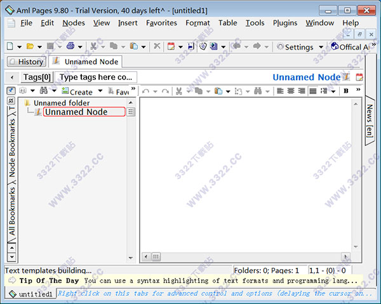Click the binoculars find icon in editor toolbar
Viewport: 381px width, 304px height.
click(x=259, y=91)
